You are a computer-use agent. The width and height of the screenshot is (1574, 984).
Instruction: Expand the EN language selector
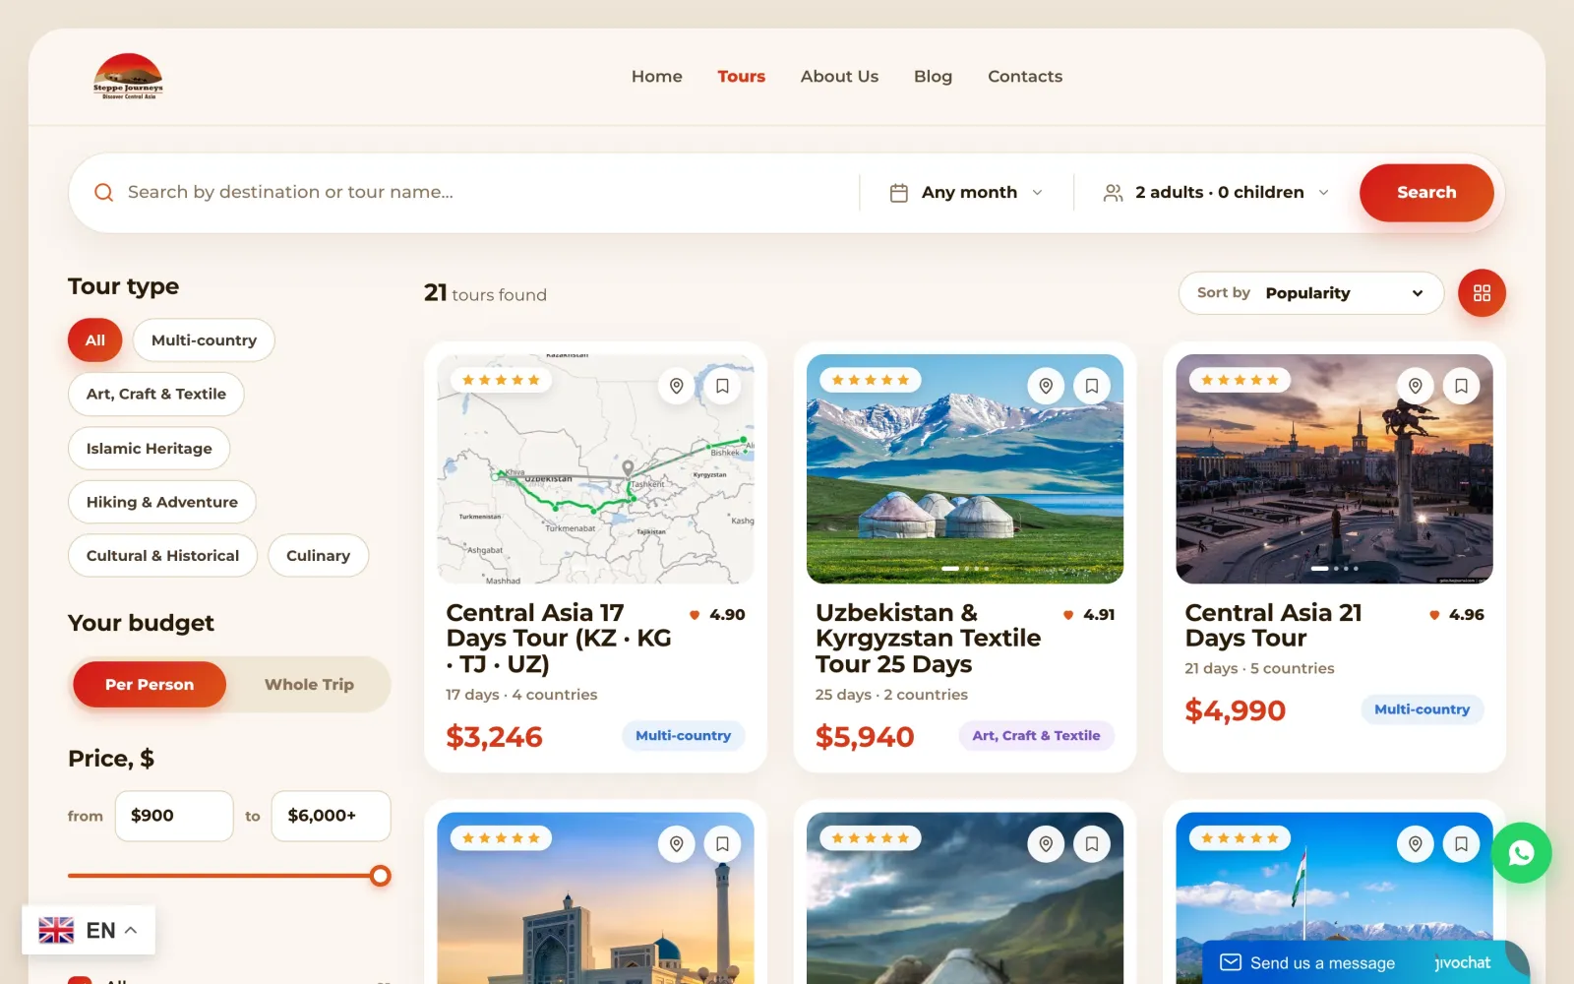pos(89,930)
